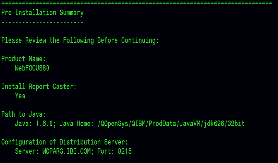278x163 pixels.
Task: Click the Path to Java label
Action: coord(24,114)
